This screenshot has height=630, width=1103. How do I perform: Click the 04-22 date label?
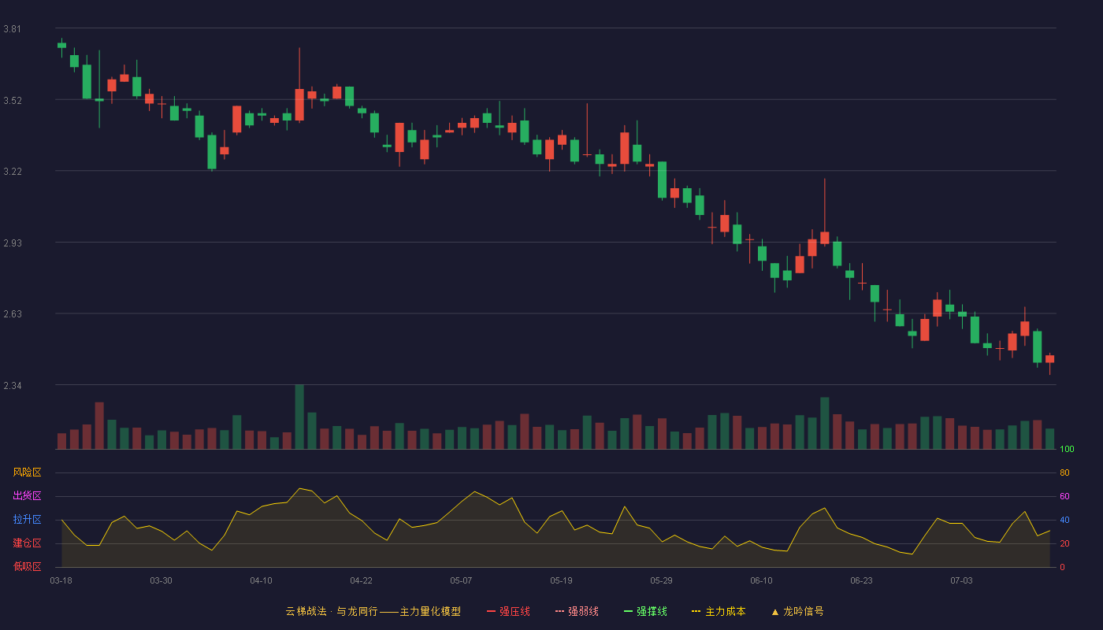tap(361, 580)
